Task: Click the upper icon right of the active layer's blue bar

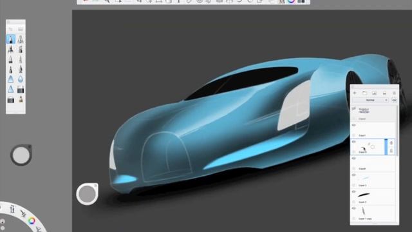Action: 391,143
